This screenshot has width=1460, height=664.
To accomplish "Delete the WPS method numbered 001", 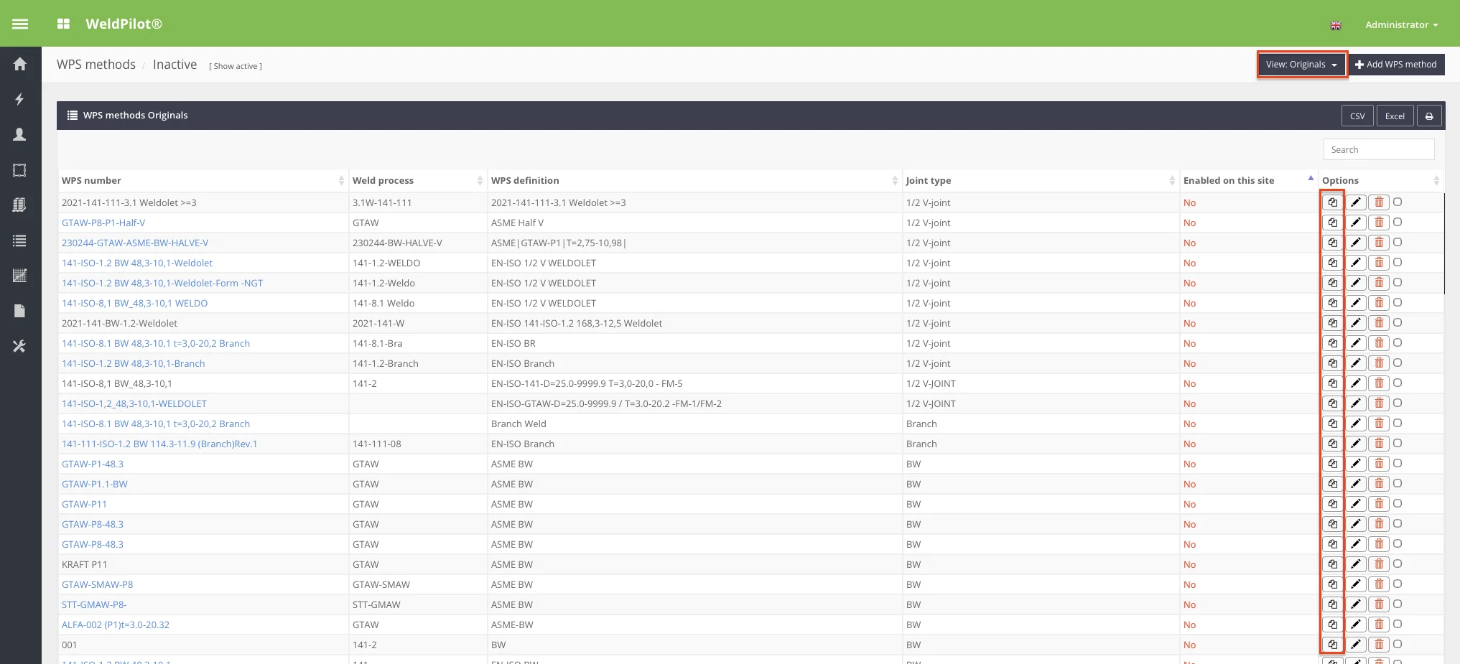I will coord(1379,645).
